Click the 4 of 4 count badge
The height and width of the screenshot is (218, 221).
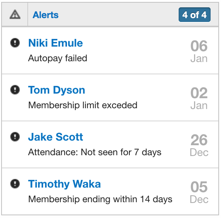click(194, 15)
